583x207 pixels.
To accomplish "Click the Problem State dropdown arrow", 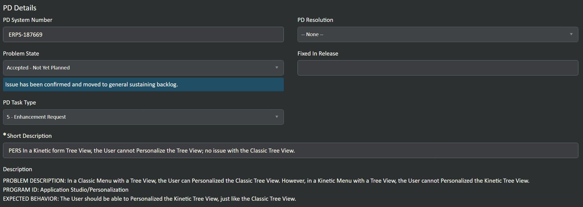I will (x=276, y=68).
